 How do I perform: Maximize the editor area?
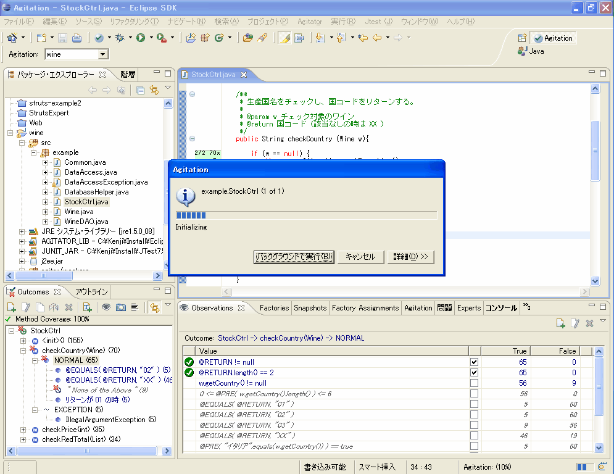tap(603, 73)
